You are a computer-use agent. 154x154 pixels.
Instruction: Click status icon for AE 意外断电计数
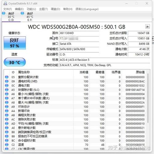[7, 128]
